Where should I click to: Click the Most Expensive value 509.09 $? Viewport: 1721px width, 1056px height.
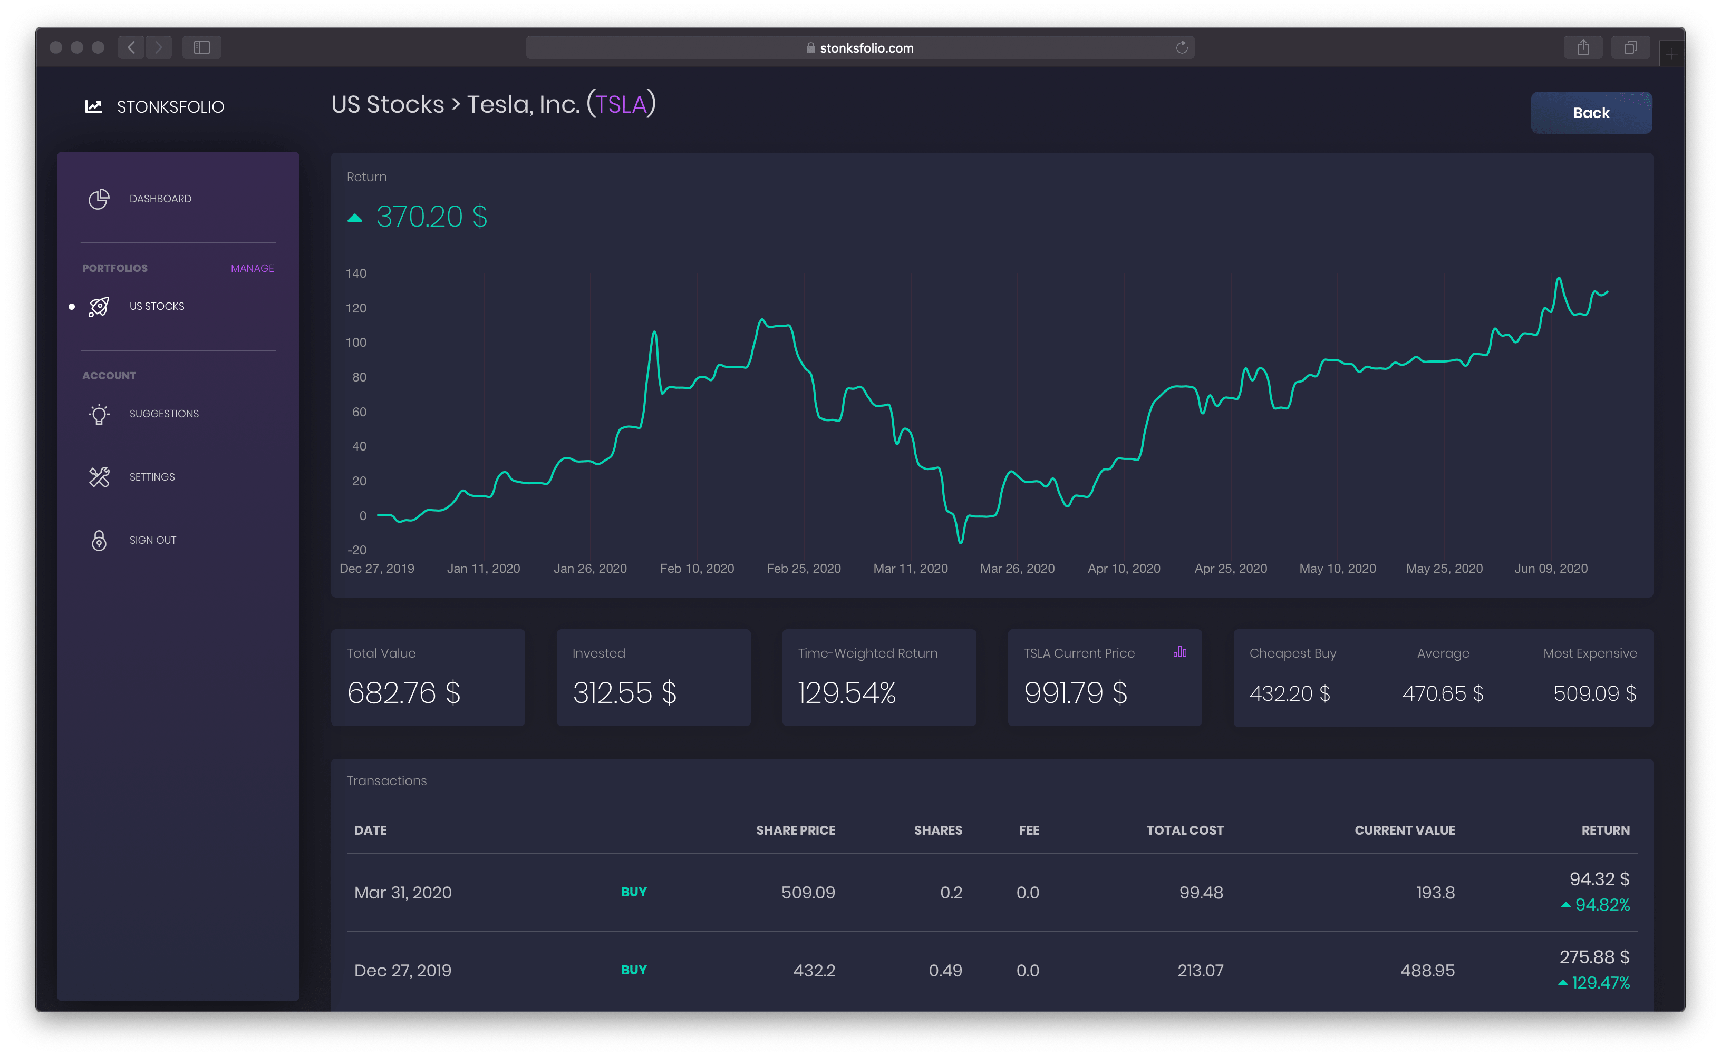(1594, 693)
